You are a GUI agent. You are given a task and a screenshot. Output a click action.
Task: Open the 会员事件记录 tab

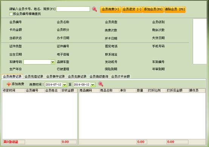tap(56, 77)
